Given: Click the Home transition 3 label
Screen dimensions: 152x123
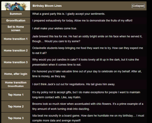Looking at the screenshot, I should (x=16, y=62).
